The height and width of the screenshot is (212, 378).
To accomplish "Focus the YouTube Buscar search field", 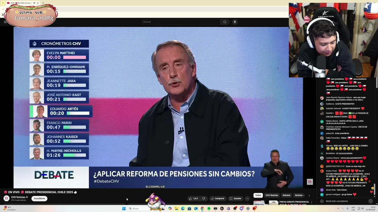I will point(180,22).
